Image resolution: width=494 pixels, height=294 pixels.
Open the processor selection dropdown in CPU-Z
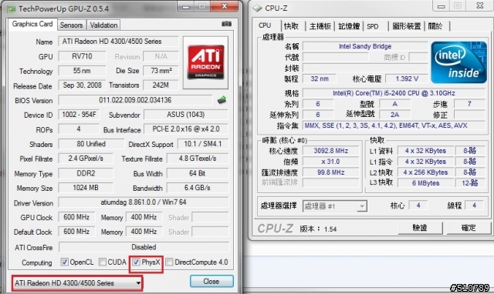point(334,206)
